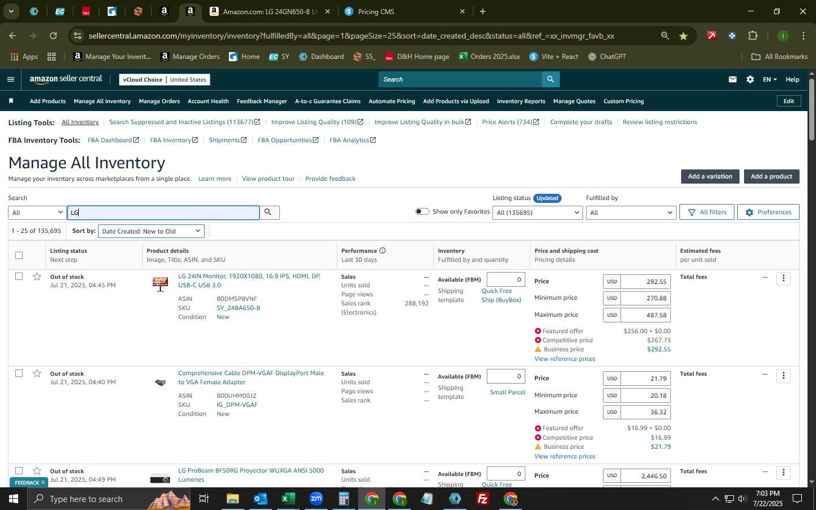Click the Performance info icon
The image size is (816, 510).
pyautogui.click(x=382, y=250)
